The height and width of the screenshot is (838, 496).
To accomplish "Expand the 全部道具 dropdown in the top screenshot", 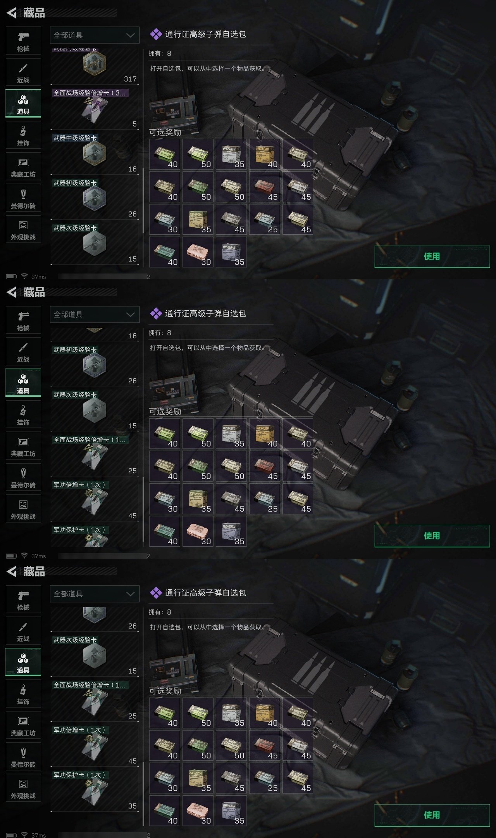I will 95,35.
